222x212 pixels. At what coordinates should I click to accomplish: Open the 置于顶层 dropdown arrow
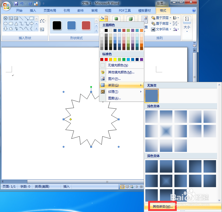tap(170, 18)
